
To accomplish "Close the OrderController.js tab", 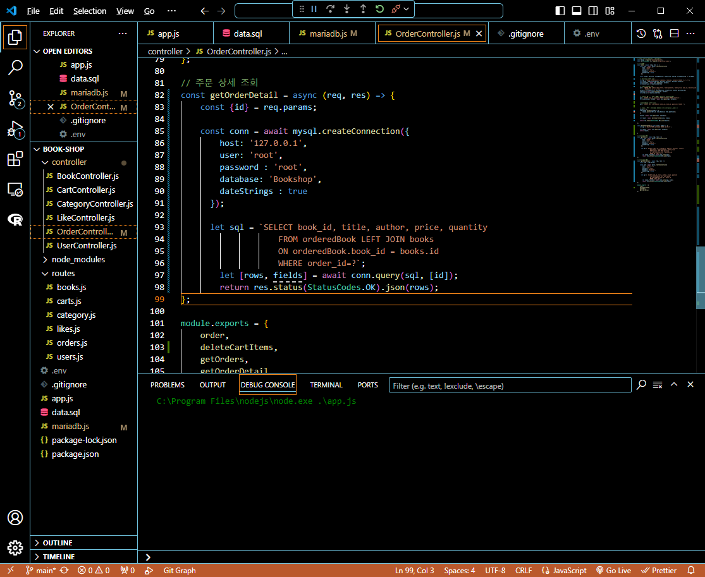I will click(479, 33).
